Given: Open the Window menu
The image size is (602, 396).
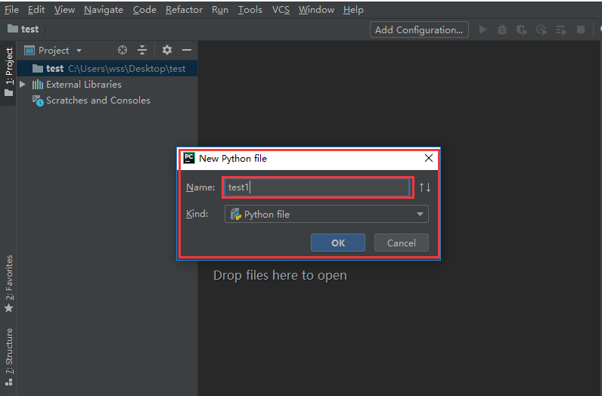Looking at the screenshot, I should pyautogui.click(x=316, y=10).
